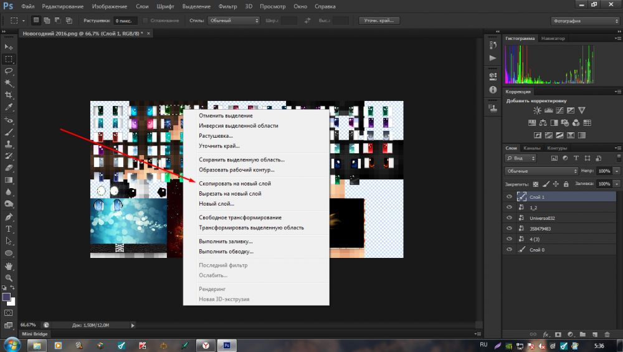
Task: Add layer style via fx icon
Action: [x=546, y=334]
